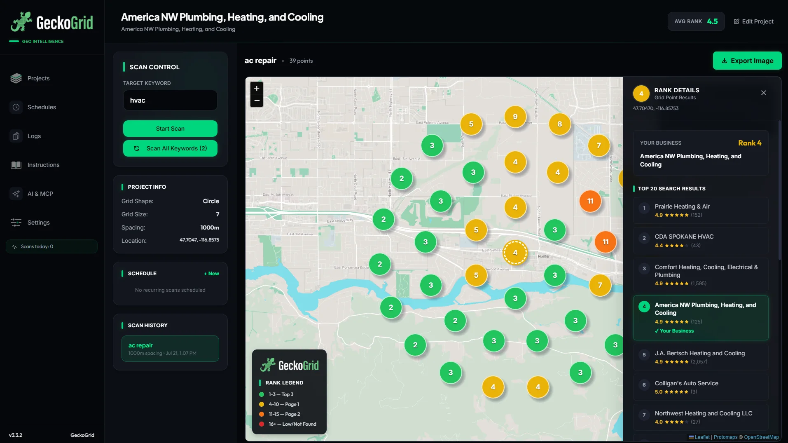Click the Grid Shape value Circle

click(211, 201)
